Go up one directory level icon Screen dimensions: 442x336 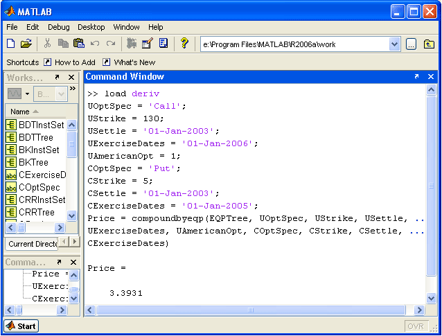pyautogui.click(x=429, y=44)
